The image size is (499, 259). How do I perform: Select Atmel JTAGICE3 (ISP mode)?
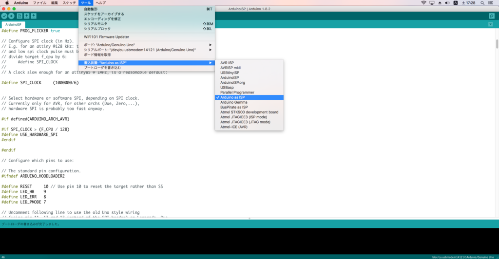pyautogui.click(x=249, y=117)
